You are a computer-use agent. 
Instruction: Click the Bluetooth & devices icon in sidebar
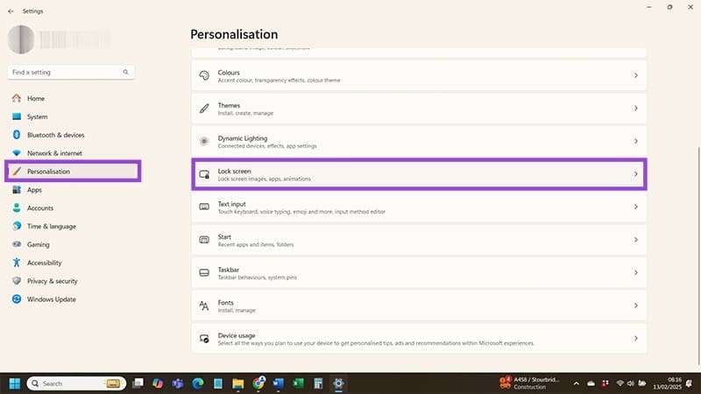coord(17,135)
